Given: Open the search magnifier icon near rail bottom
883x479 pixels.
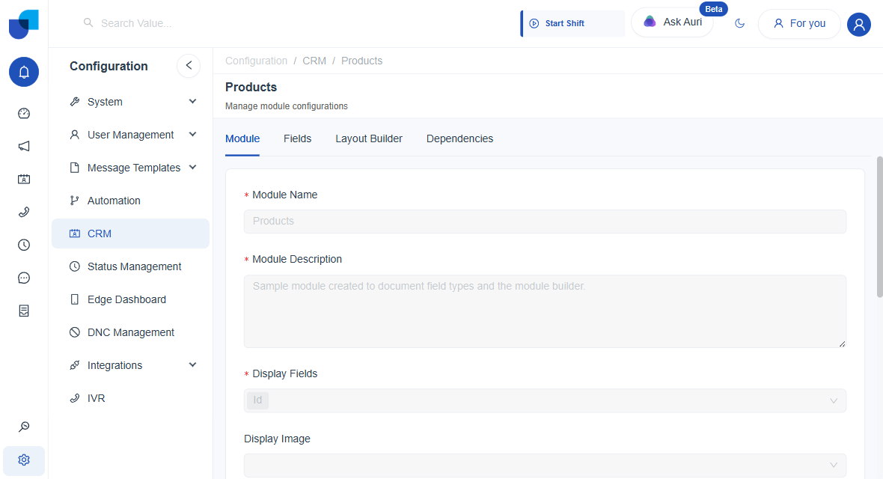Looking at the screenshot, I should point(24,427).
